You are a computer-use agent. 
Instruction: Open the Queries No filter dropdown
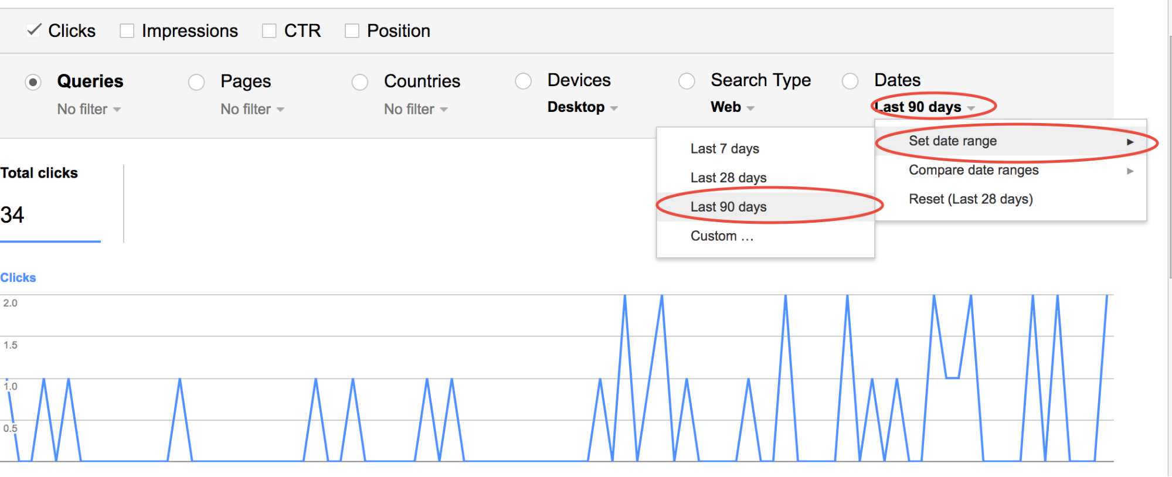[x=89, y=109]
